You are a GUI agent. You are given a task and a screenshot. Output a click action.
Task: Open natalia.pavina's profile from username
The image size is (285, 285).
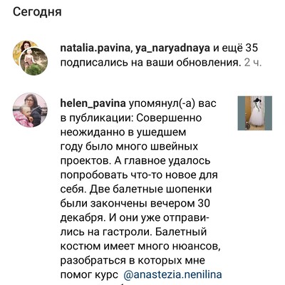95,48
